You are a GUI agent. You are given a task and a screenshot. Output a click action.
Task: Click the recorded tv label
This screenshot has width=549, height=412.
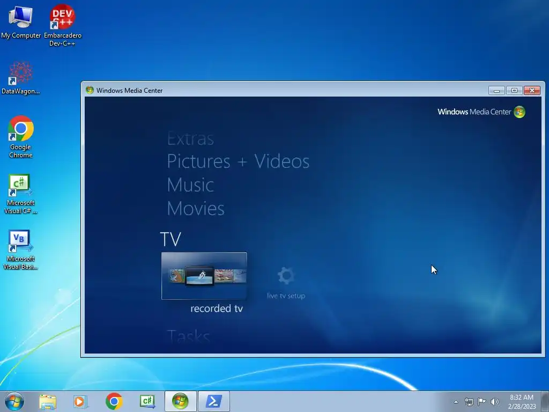click(217, 308)
